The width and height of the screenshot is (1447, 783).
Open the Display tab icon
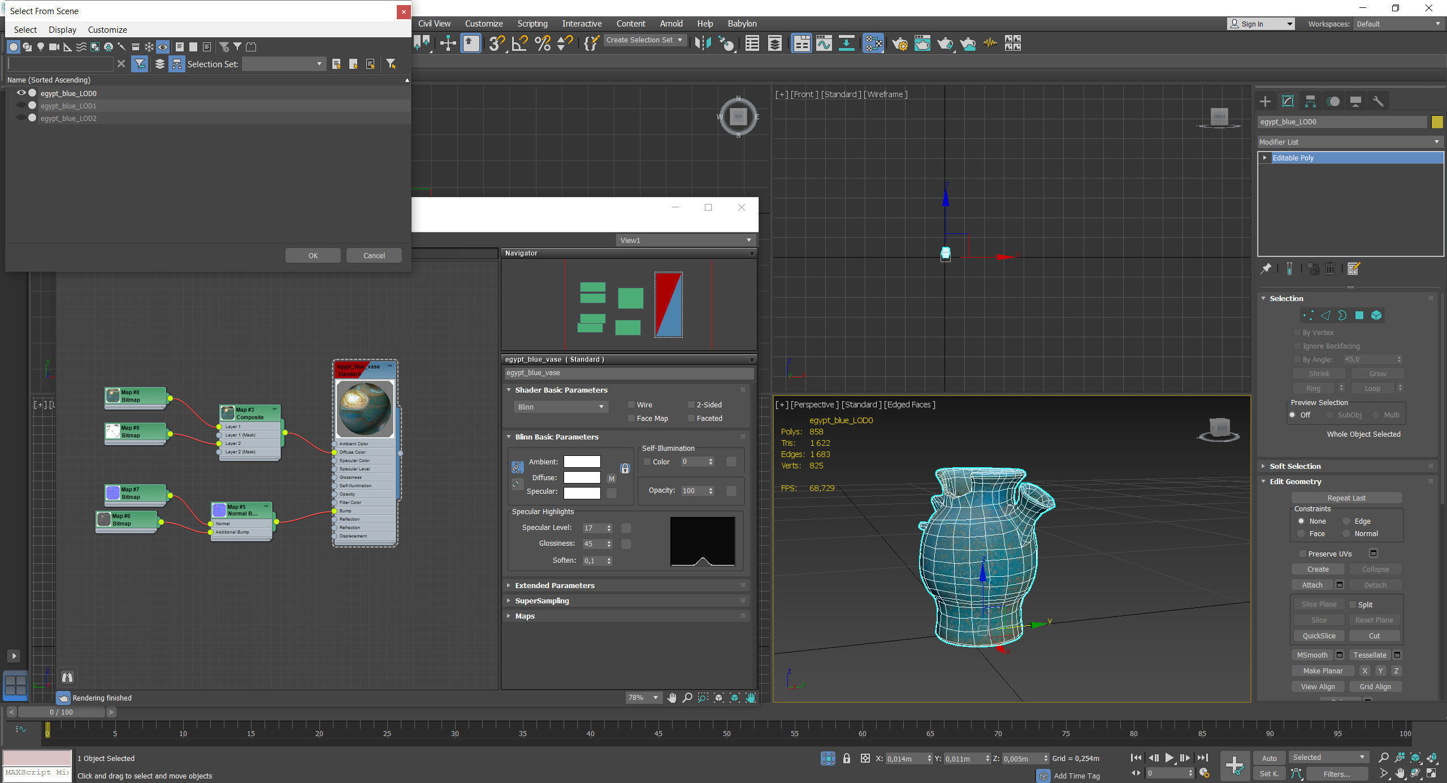pos(1355,102)
